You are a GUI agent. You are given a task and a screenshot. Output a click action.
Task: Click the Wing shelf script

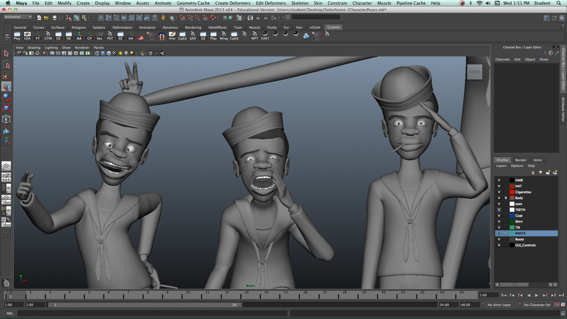(x=224, y=36)
